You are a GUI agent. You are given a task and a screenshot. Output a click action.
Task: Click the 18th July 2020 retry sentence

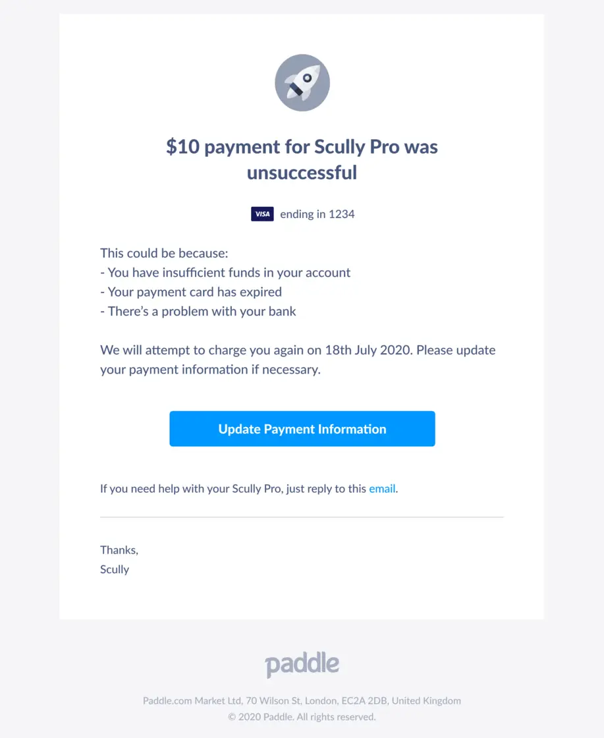[298, 359]
